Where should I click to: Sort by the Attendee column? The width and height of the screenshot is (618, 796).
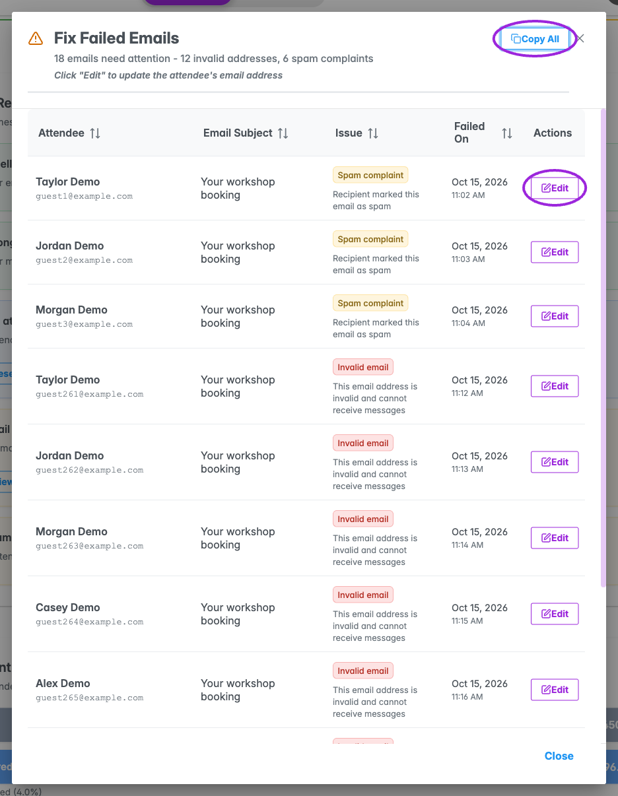coord(95,133)
